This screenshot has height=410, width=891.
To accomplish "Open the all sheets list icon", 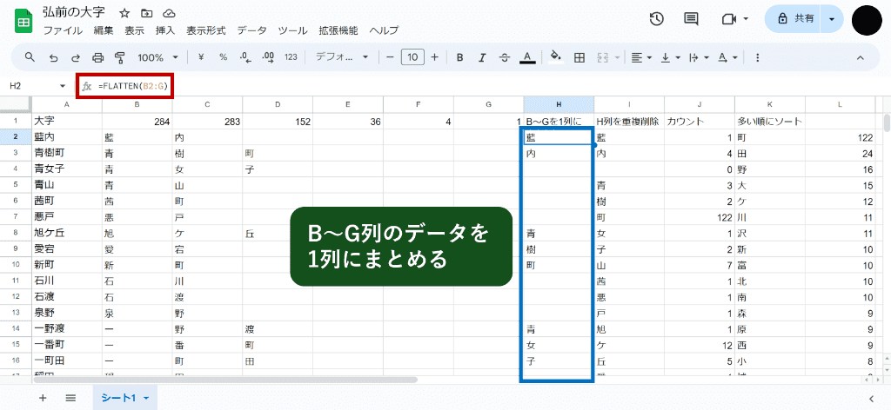I will (70, 398).
